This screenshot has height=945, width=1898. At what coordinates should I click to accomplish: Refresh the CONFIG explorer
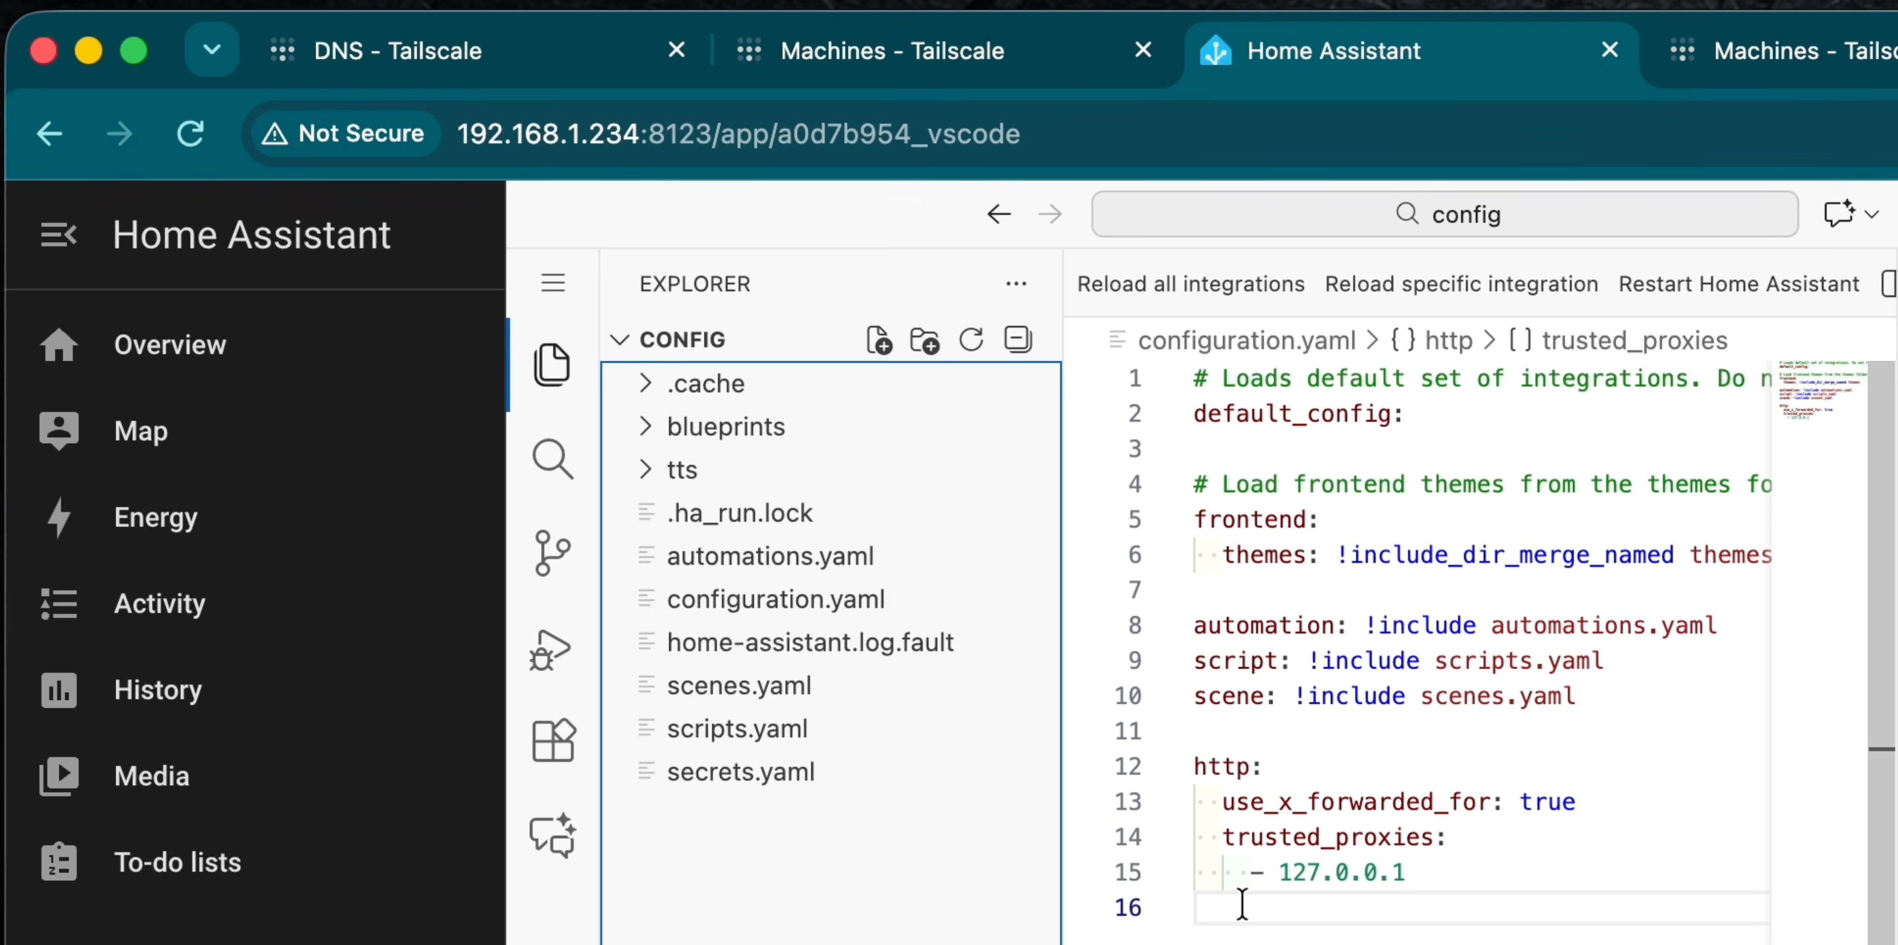pyautogui.click(x=971, y=340)
